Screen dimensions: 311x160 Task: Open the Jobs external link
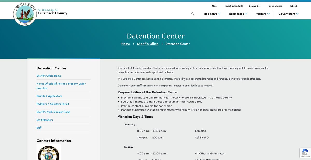click(293, 6)
